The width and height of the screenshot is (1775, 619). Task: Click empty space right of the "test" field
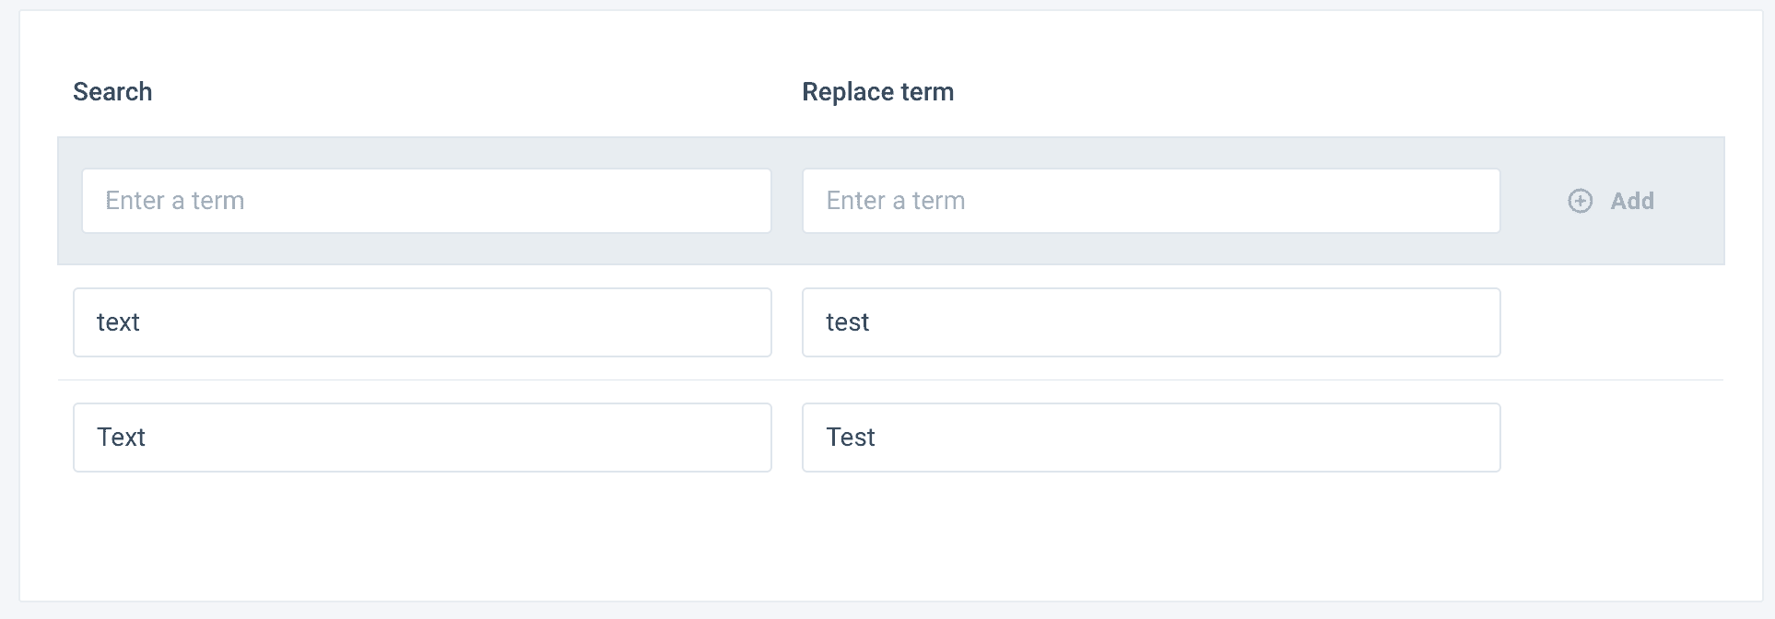(x=1613, y=322)
